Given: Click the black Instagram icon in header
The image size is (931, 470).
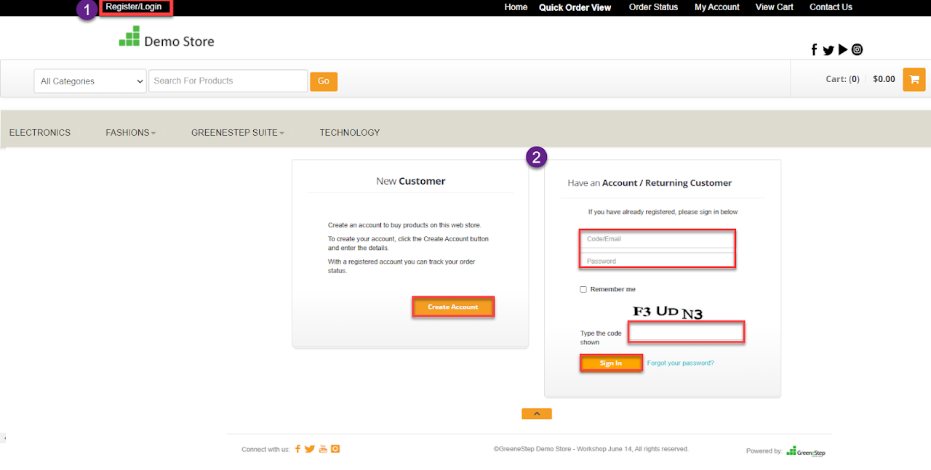Looking at the screenshot, I should [858, 49].
